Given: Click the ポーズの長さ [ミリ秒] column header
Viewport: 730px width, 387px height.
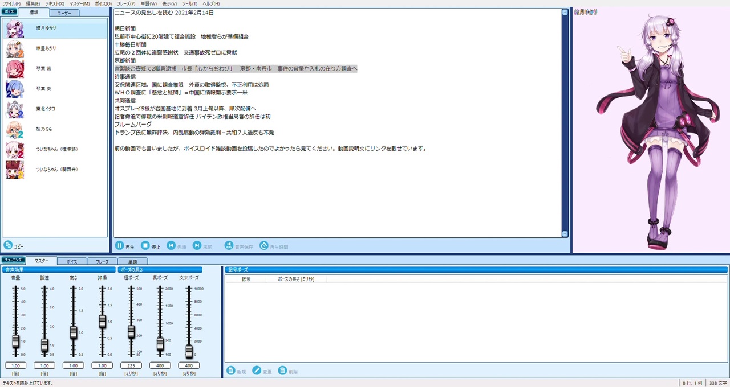Looking at the screenshot, I should pos(296,279).
